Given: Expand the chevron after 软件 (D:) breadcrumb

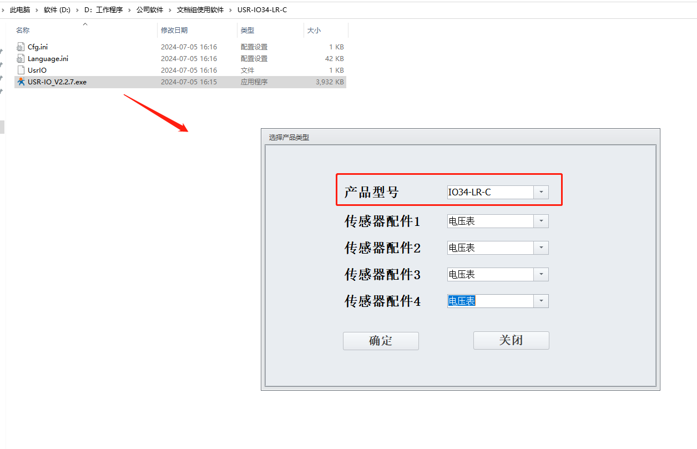Looking at the screenshot, I should (x=78, y=10).
